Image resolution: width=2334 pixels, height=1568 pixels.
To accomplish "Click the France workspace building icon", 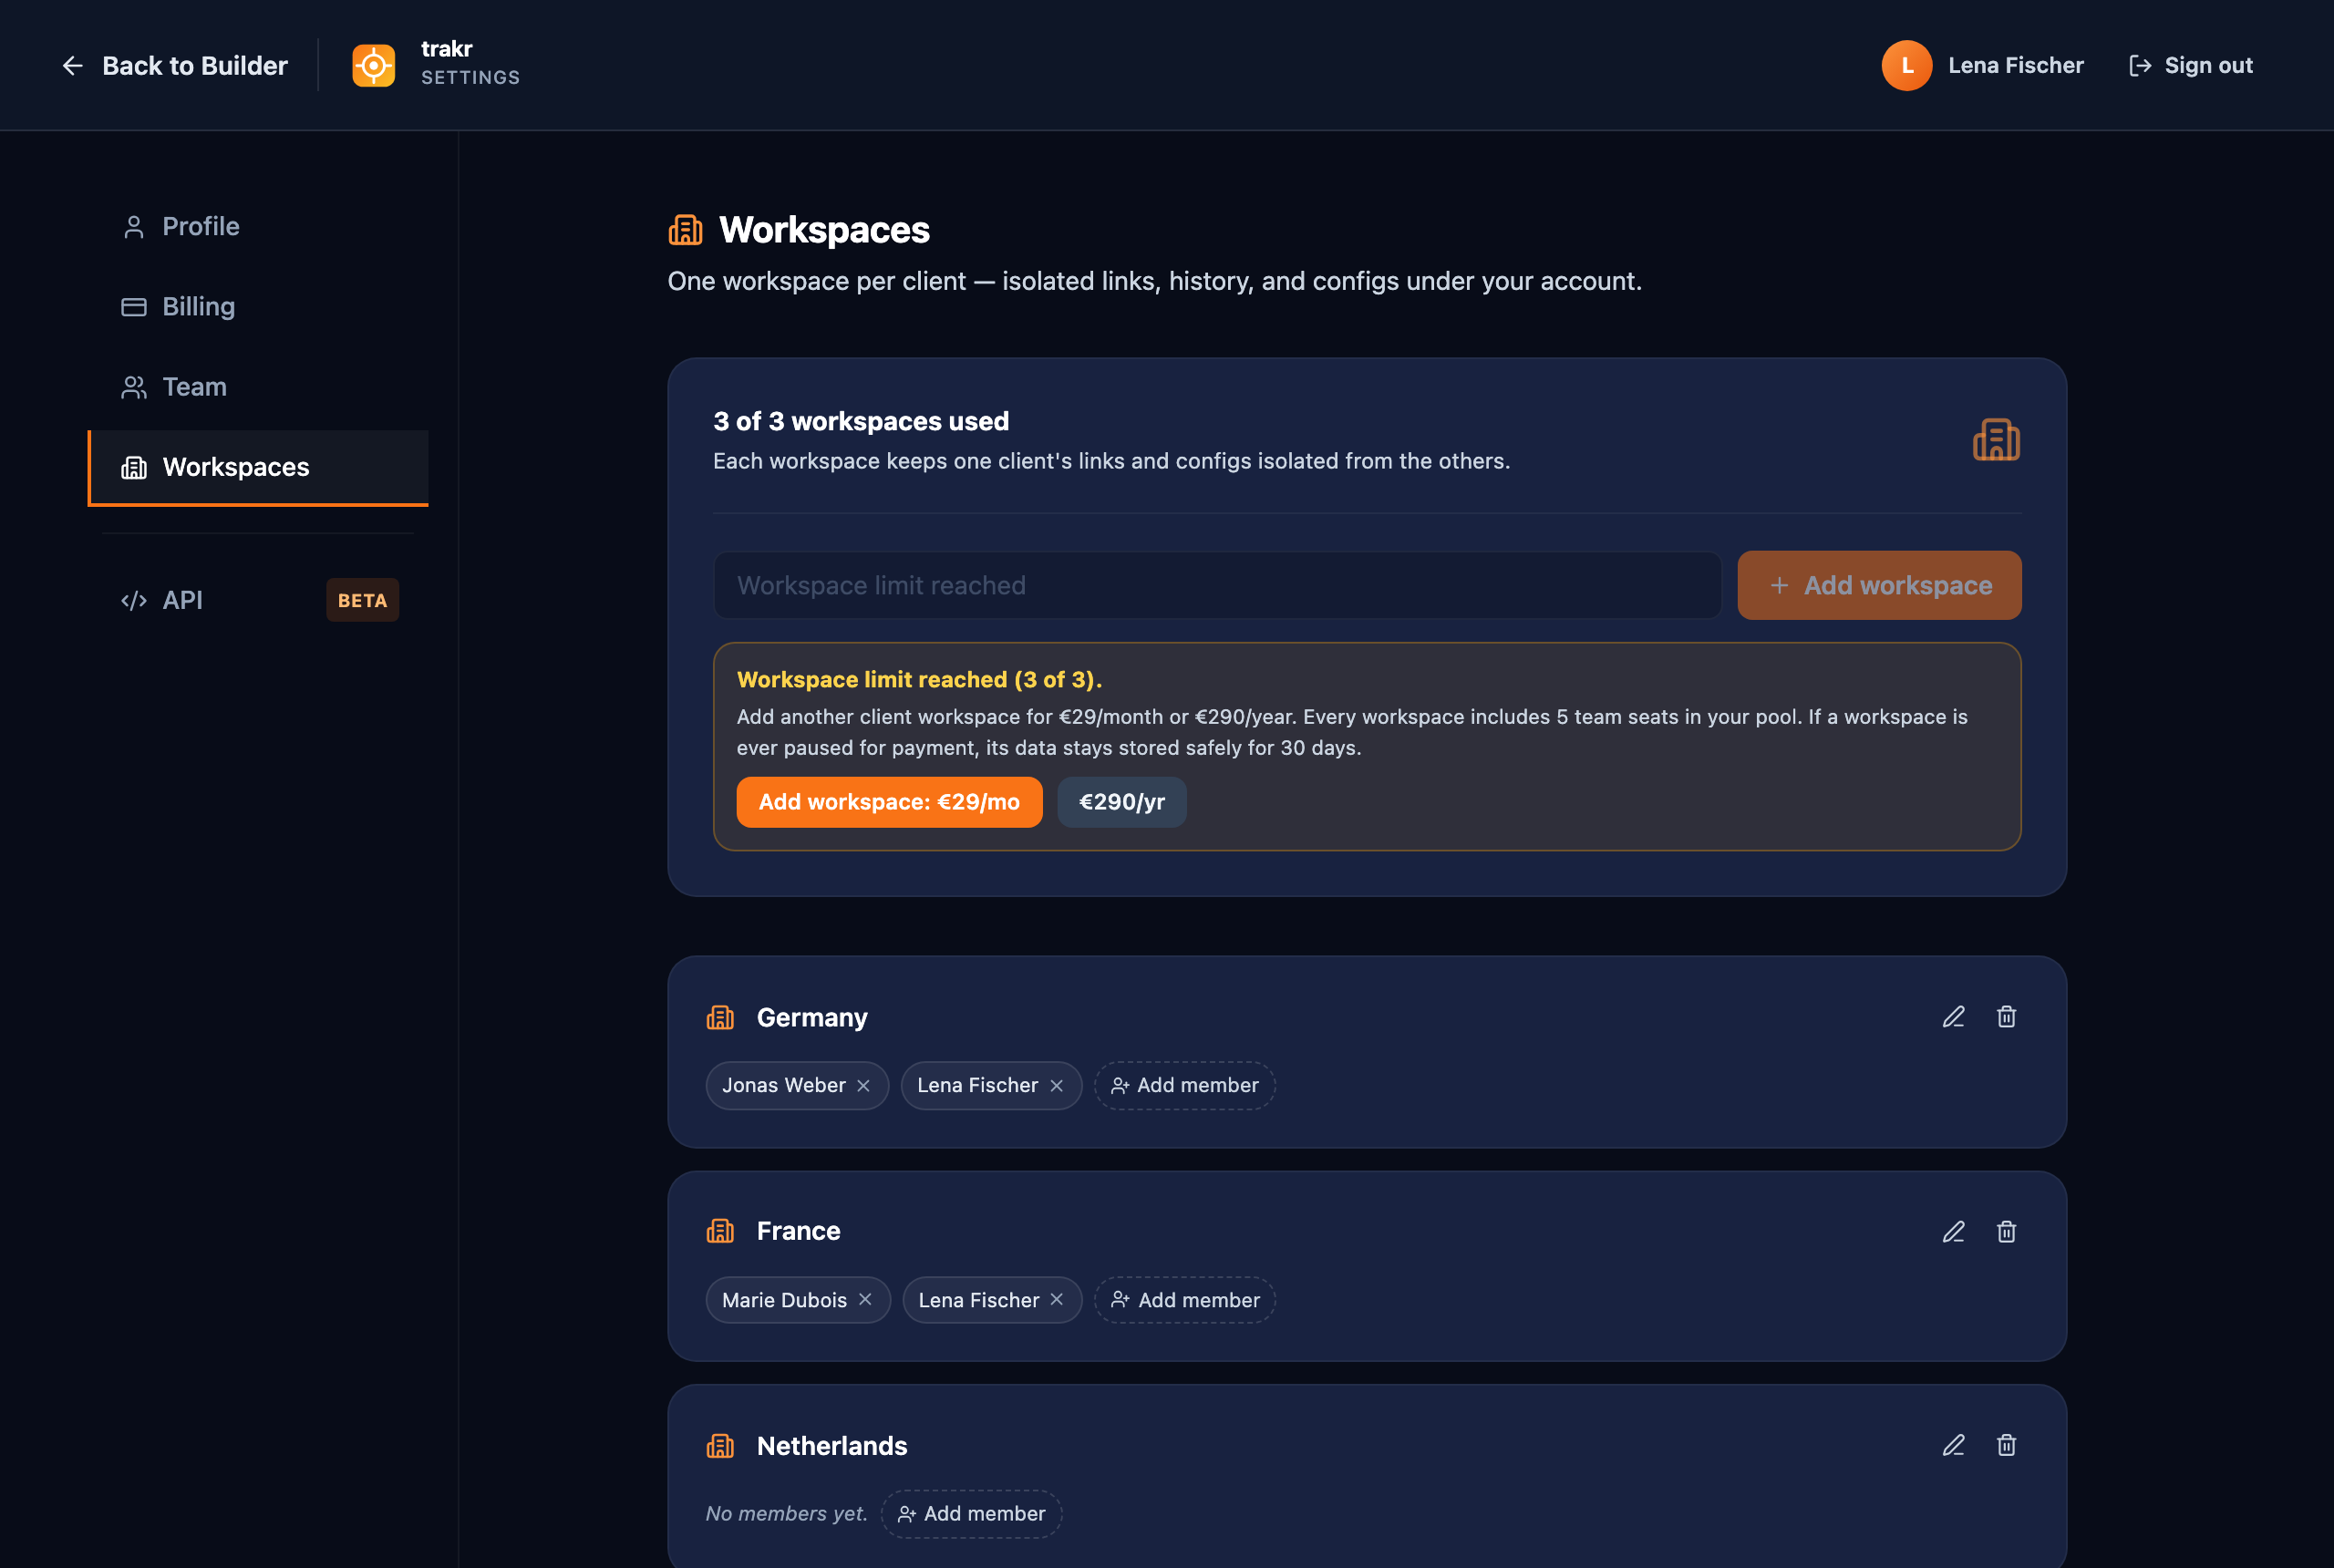I will [x=720, y=1231].
